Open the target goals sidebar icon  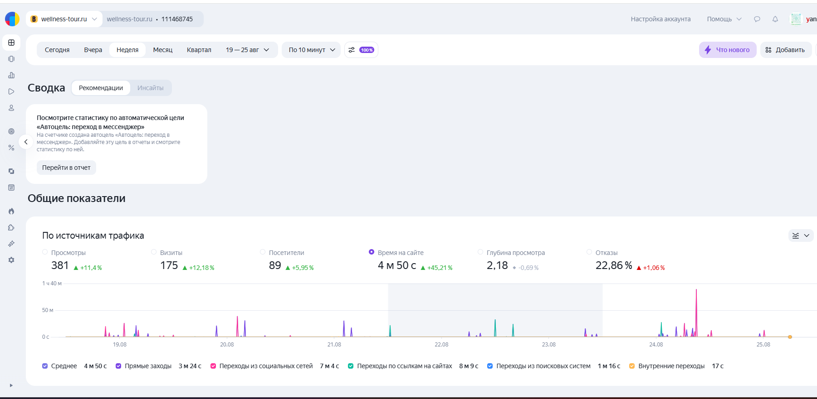(x=11, y=131)
